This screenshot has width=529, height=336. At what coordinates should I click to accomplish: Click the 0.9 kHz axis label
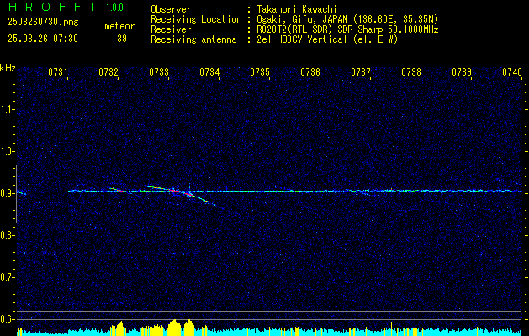tap(7, 193)
